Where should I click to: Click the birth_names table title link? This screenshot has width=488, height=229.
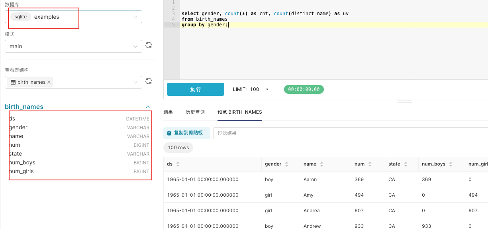coord(24,107)
